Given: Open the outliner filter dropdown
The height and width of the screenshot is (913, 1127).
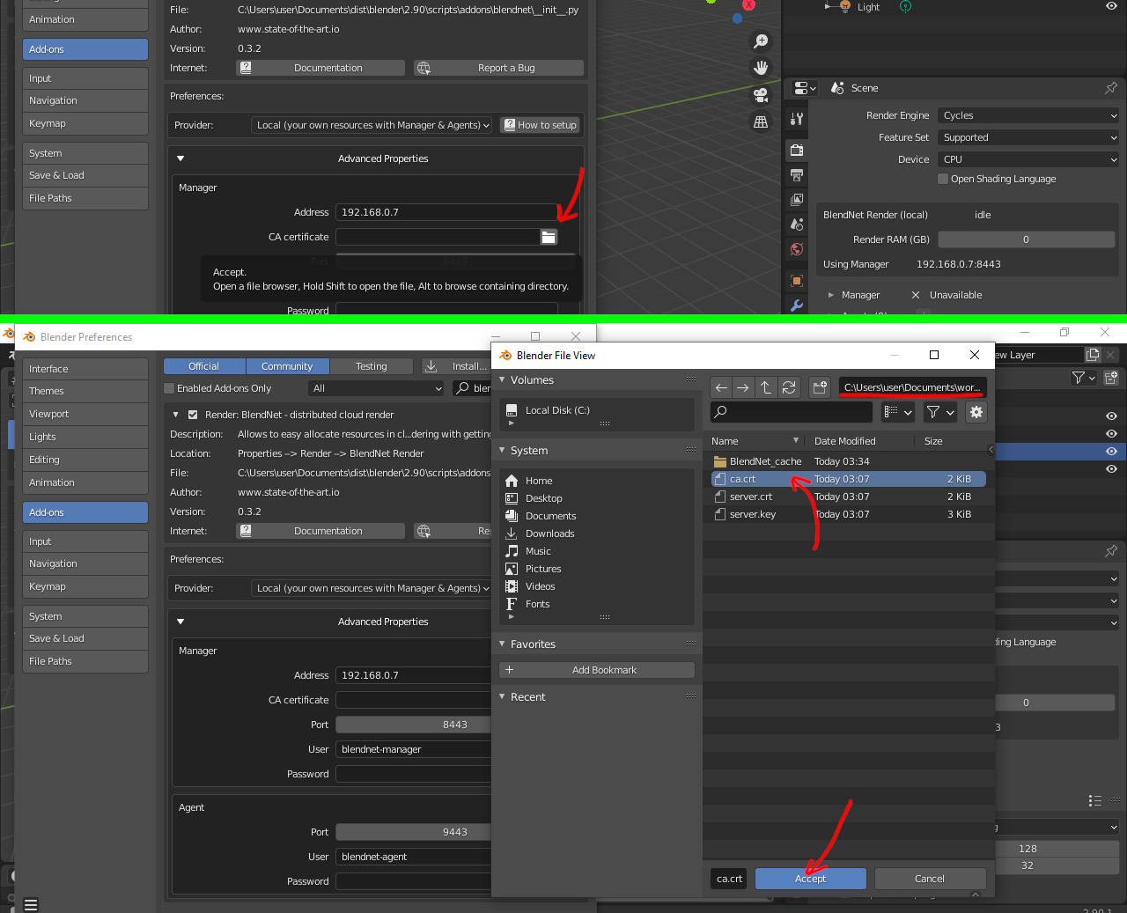Looking at the screenshot, I should [1083, 378].
